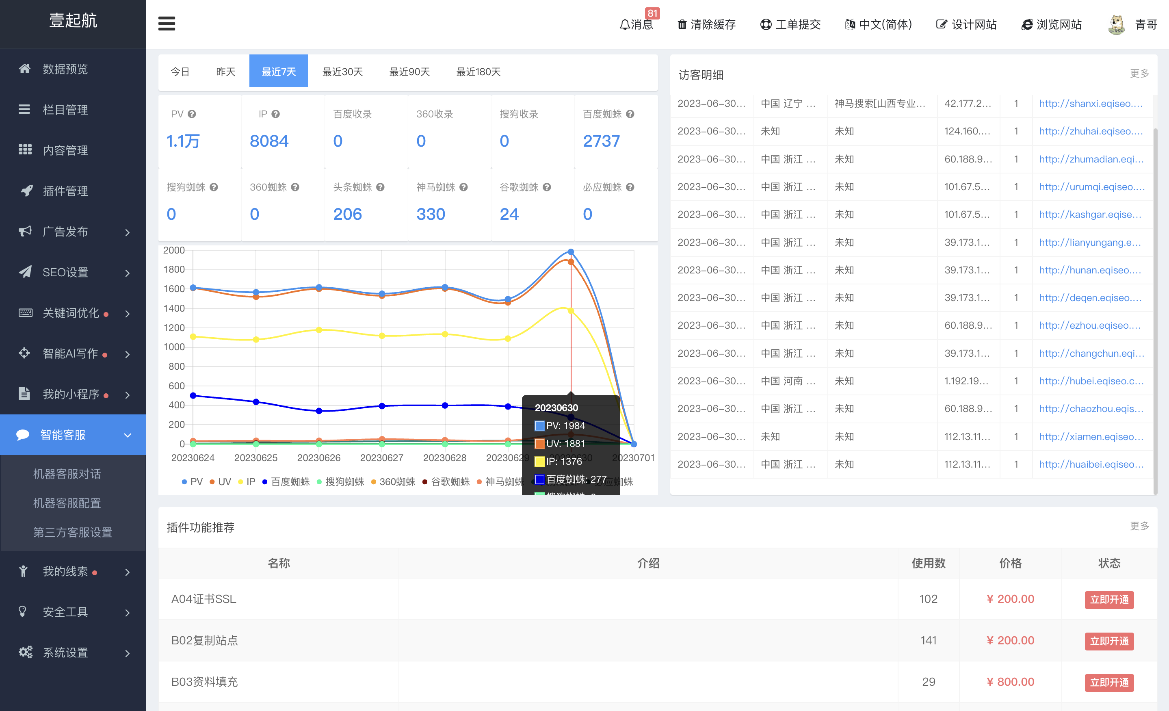
Task: Open the message bell notifications
Action: pos(624,25)
